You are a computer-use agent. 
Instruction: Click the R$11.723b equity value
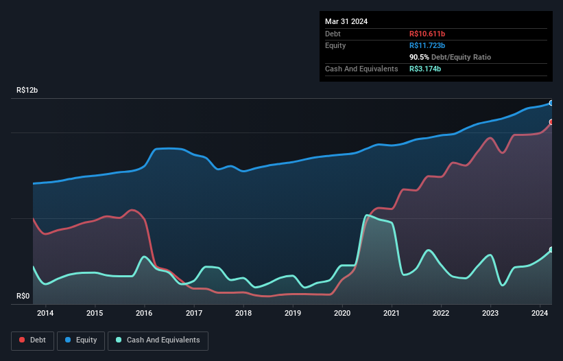[427, 45]
